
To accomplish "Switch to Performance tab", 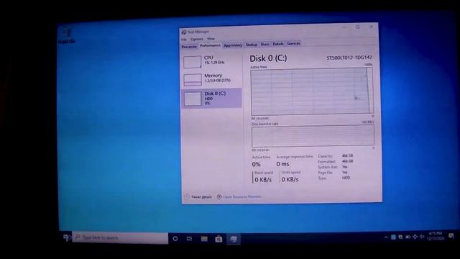I will (x=210, y=45).
